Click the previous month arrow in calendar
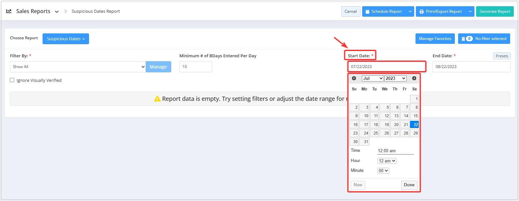The image size is (519, 201). tap(354, 78)
